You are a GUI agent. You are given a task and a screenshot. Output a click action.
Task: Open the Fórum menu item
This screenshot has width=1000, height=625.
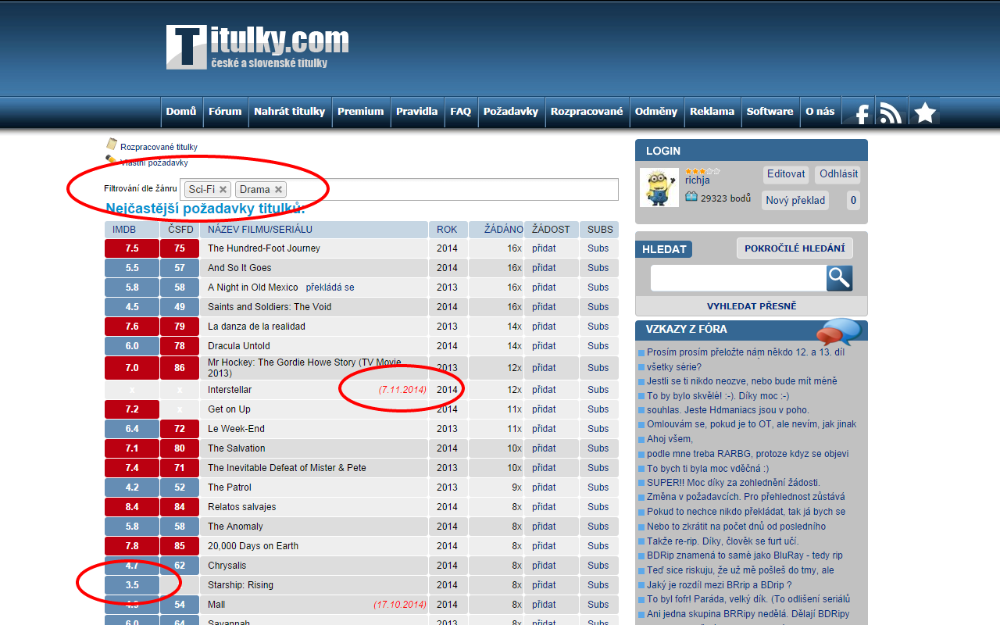pos(225,112)
